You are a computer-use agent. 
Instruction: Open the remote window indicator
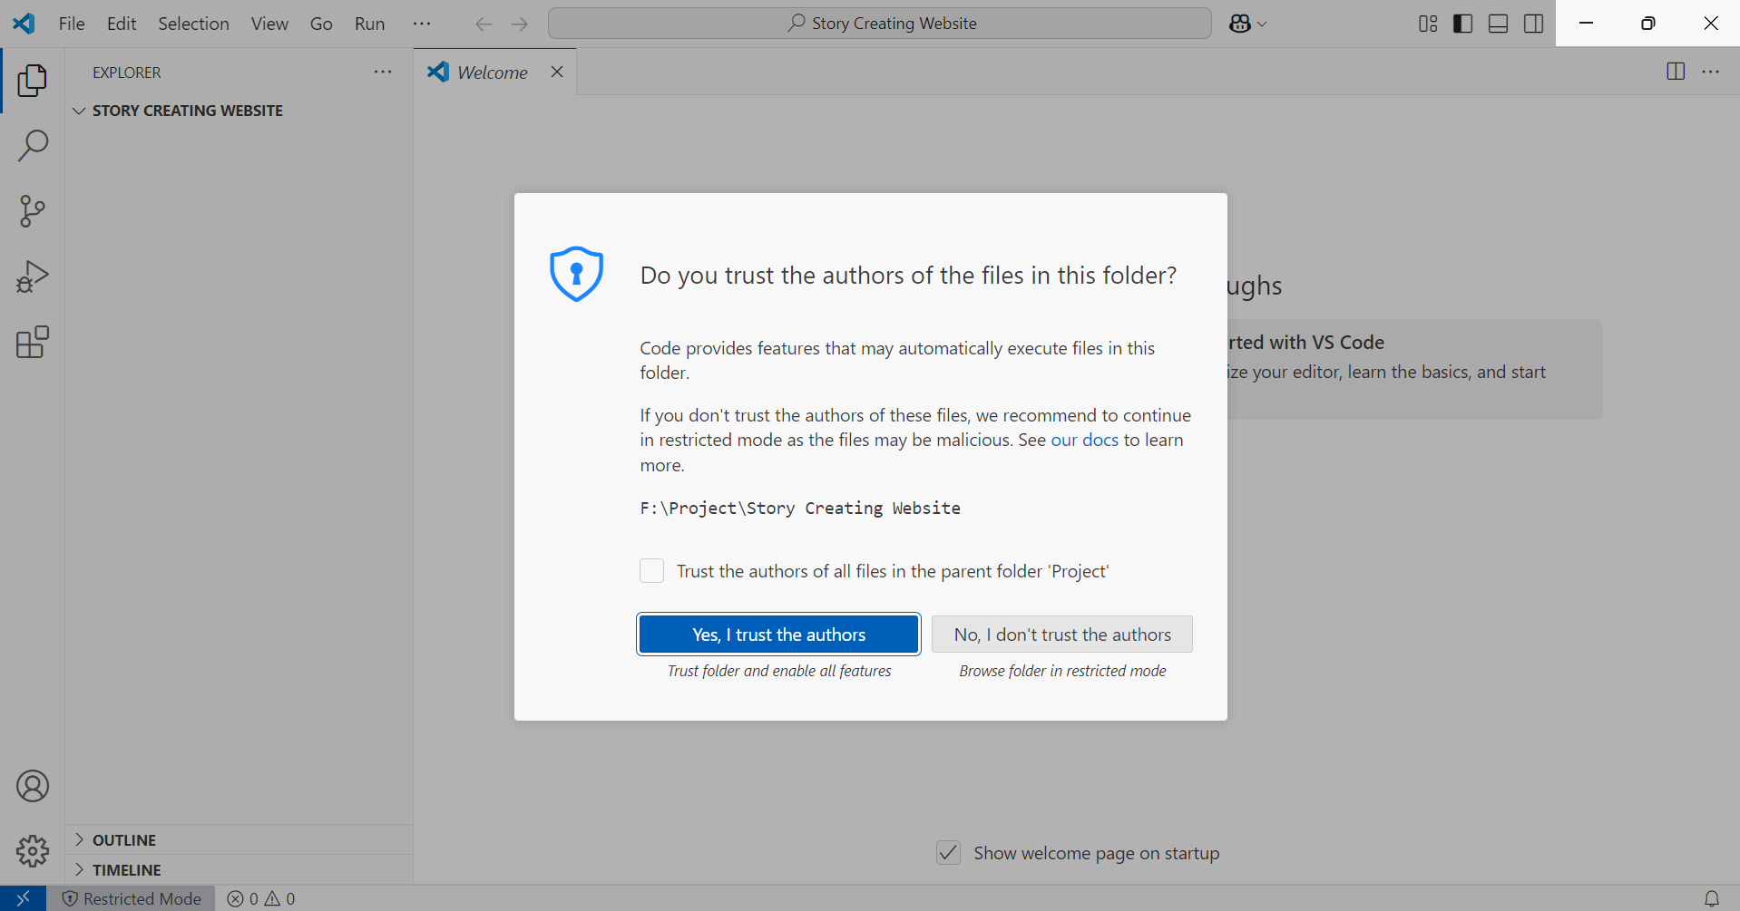coord(24,898)
